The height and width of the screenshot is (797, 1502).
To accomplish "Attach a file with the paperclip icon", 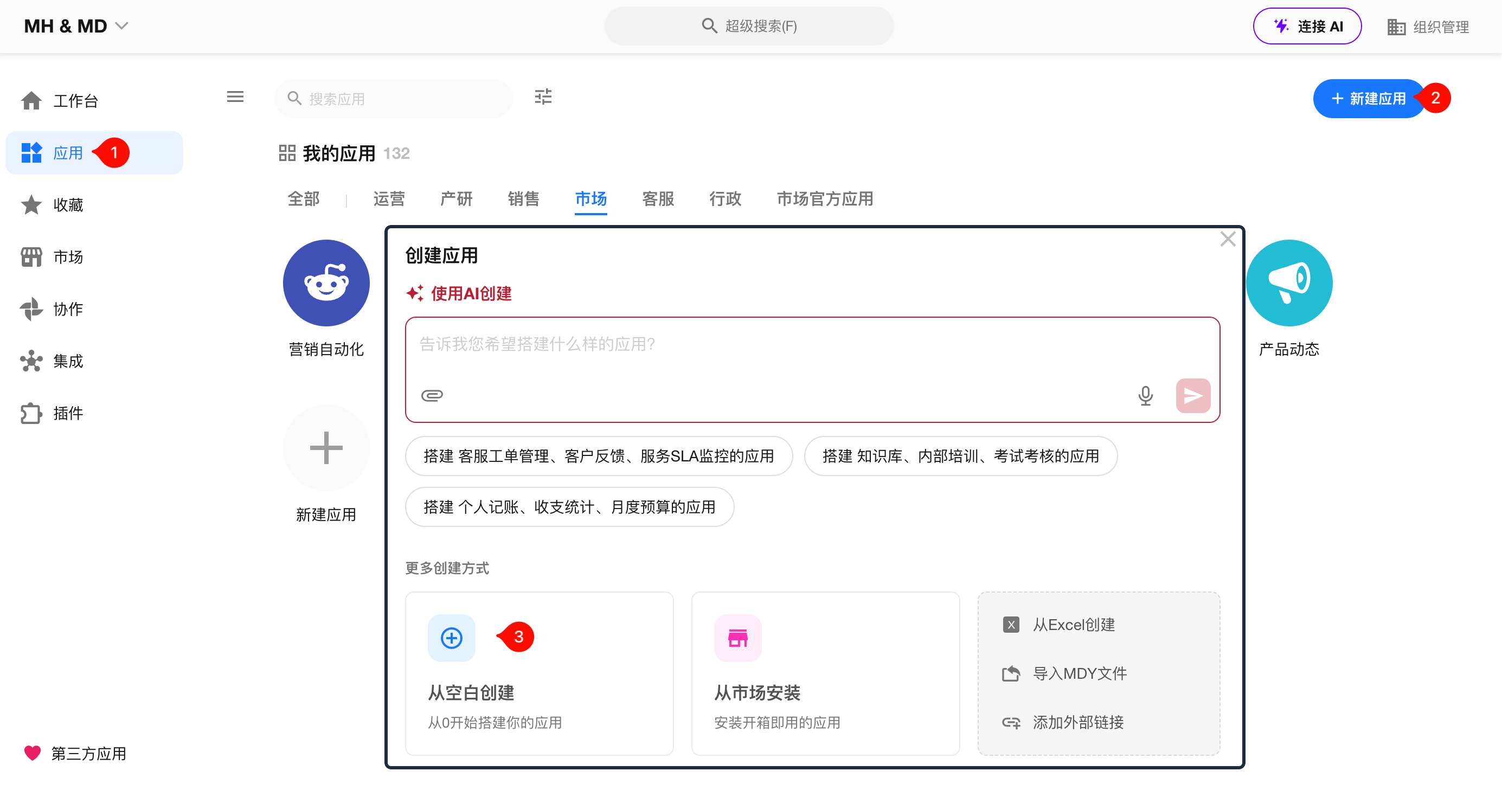I will click(x=432, y=395).
